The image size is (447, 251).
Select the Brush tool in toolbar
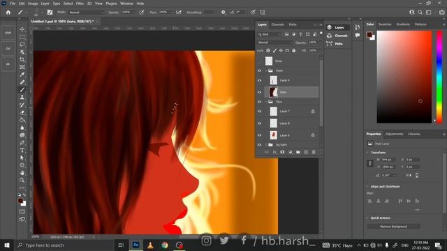(22, 90)
